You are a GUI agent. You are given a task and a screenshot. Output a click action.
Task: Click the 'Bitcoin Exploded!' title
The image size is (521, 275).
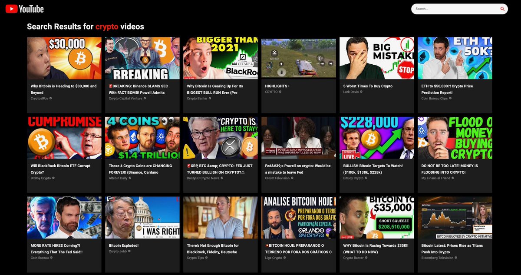[124, 245]
